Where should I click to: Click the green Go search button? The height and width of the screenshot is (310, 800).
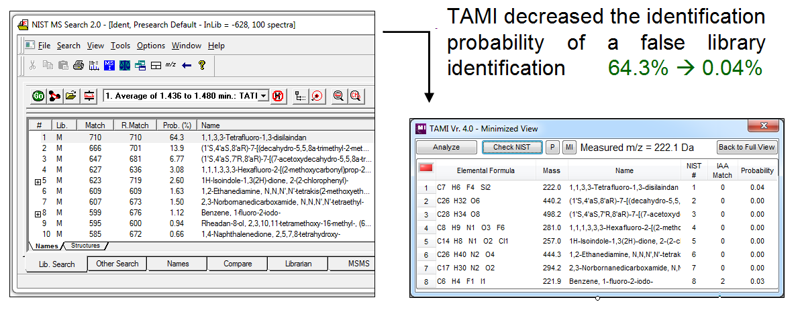tap(38, 95)
